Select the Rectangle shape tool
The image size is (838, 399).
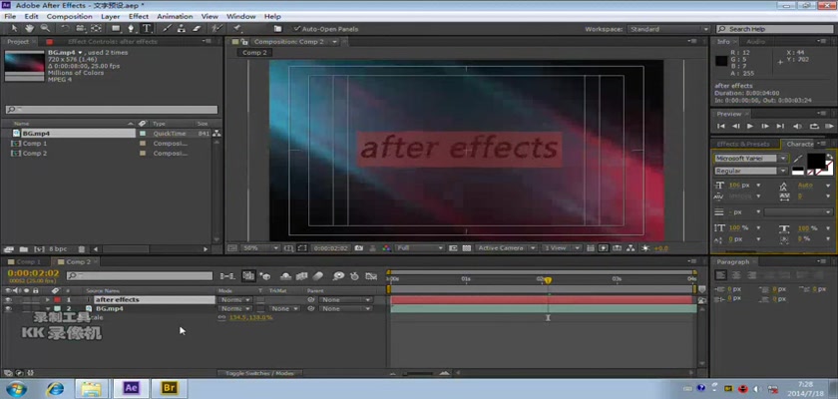(x=116, y=28)
